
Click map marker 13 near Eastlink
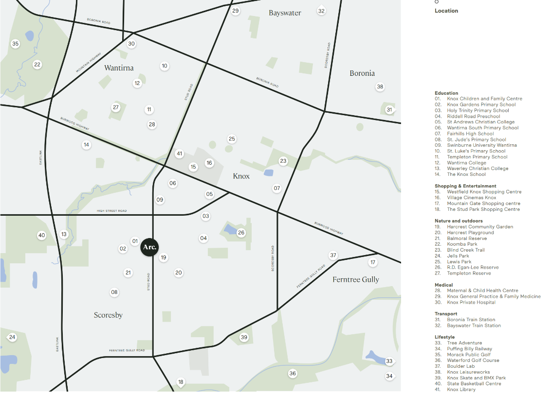point(64,234)
